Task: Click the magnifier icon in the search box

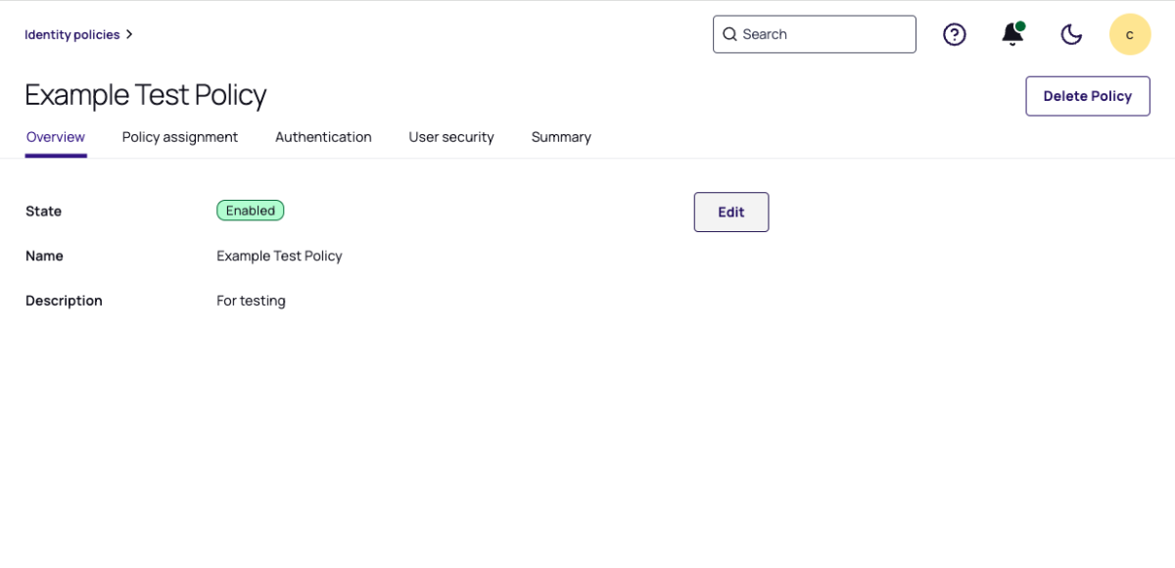Action: pyautogui.click(x=729, y=34)
